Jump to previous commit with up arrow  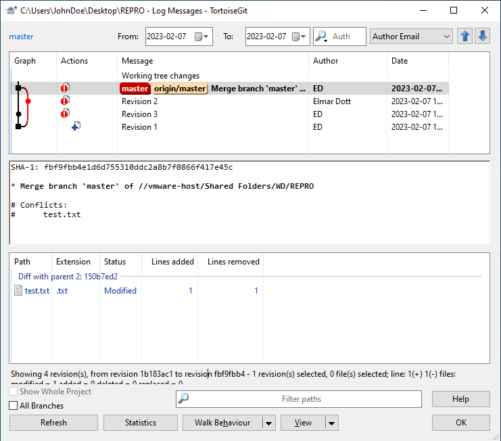(464, 36)
